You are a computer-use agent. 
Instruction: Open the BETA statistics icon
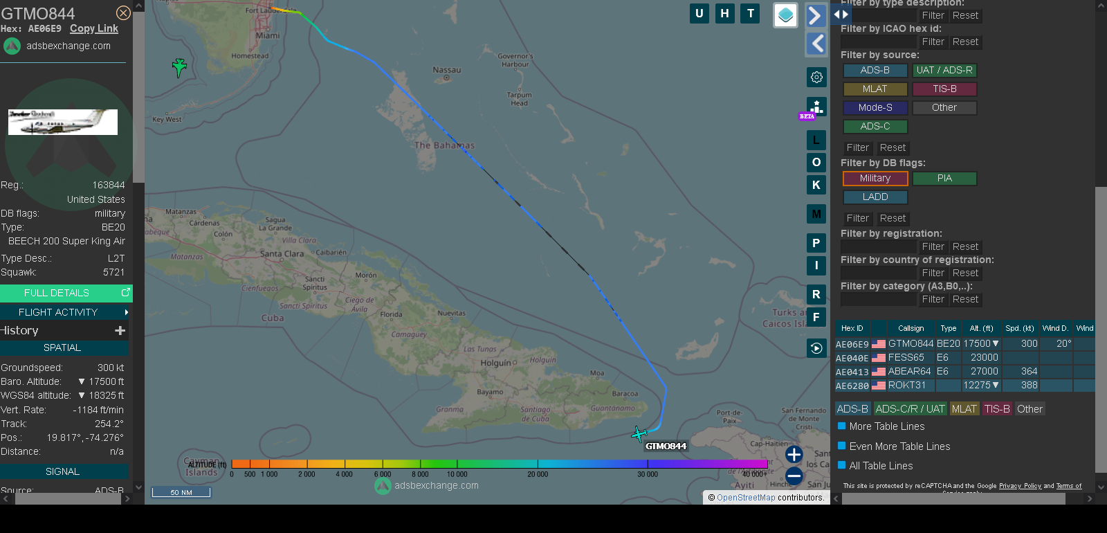pyautogui.click(x=816, y=107)
